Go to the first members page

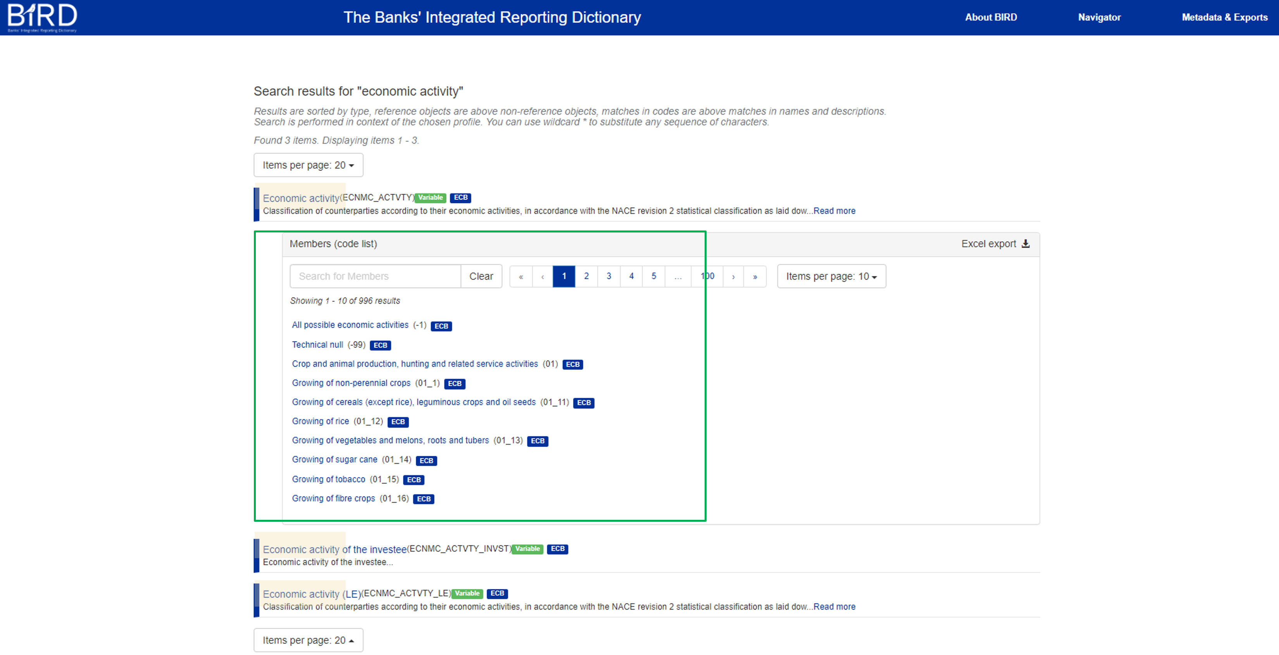(521, 277)
